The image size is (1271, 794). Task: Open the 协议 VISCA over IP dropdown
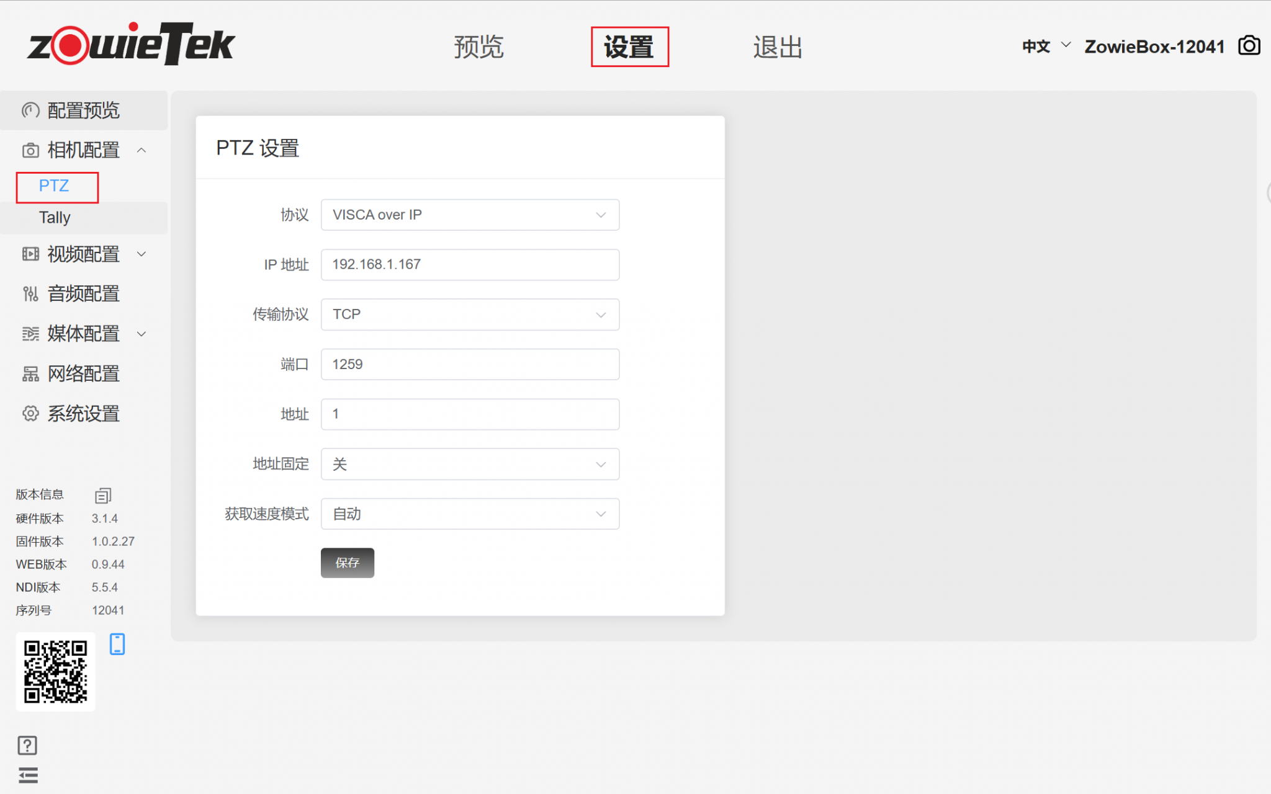click(470, 215)
